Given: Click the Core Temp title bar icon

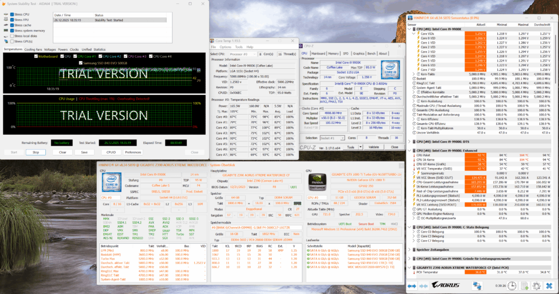Looking at the screenshot, I should click(212, 41).
